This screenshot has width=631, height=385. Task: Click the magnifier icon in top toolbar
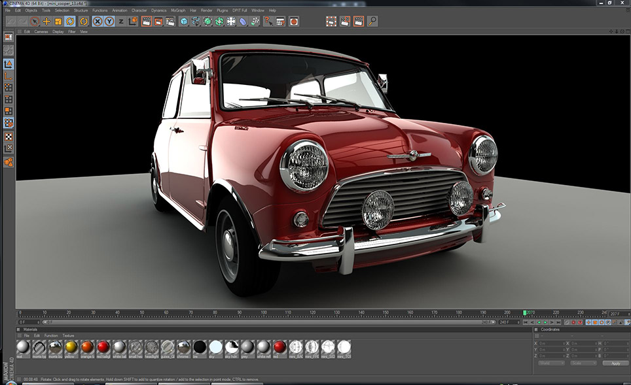pyautogui.click(x=372, y=21)
